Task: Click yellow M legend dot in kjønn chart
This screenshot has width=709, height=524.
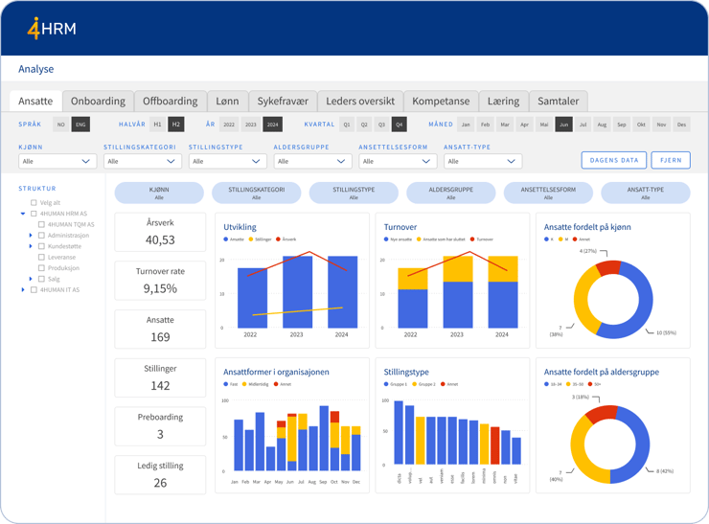Action: point(560,239)
